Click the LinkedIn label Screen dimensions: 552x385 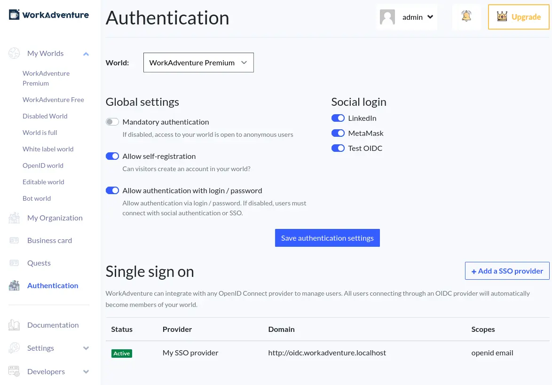[362, 118]
